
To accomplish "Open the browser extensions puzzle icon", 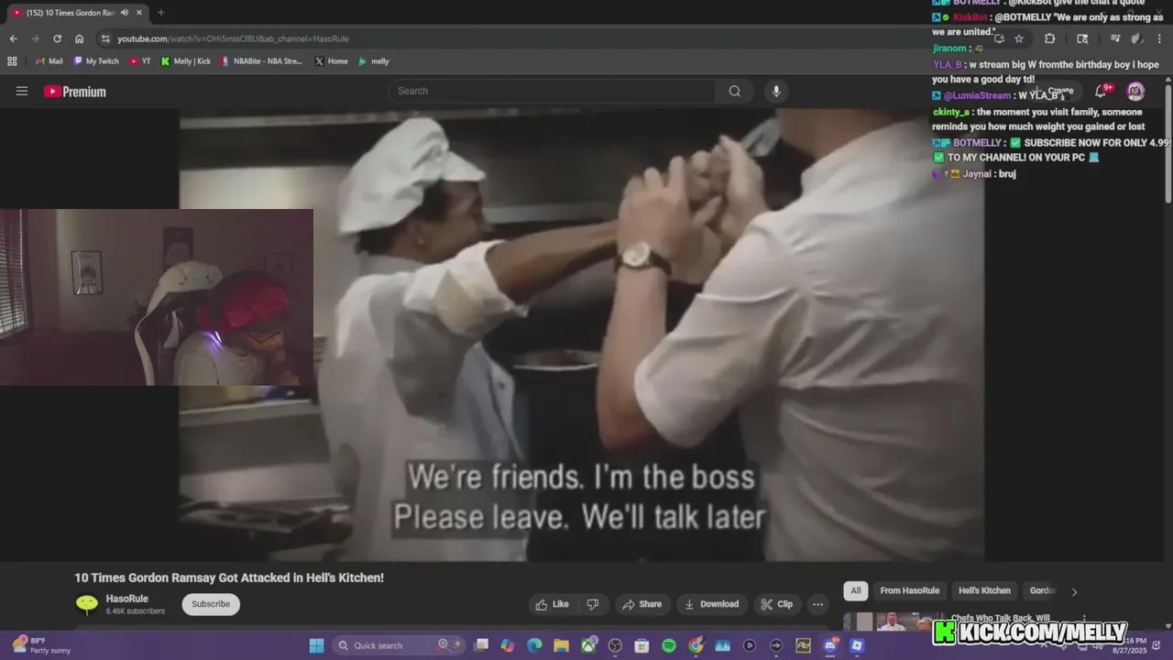I will 1049,38.
